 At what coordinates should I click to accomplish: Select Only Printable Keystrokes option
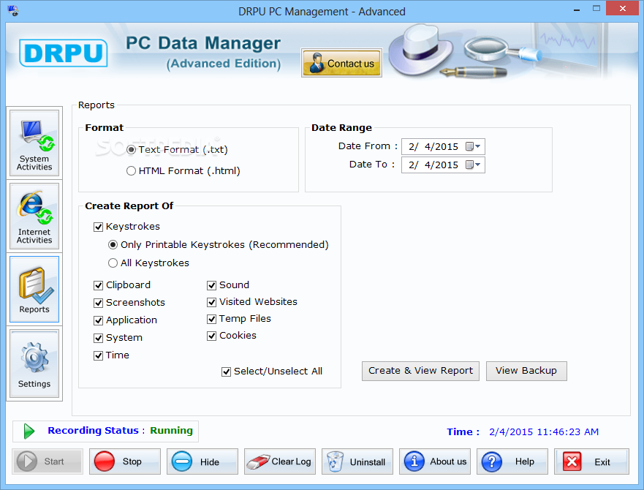[113, 245]
